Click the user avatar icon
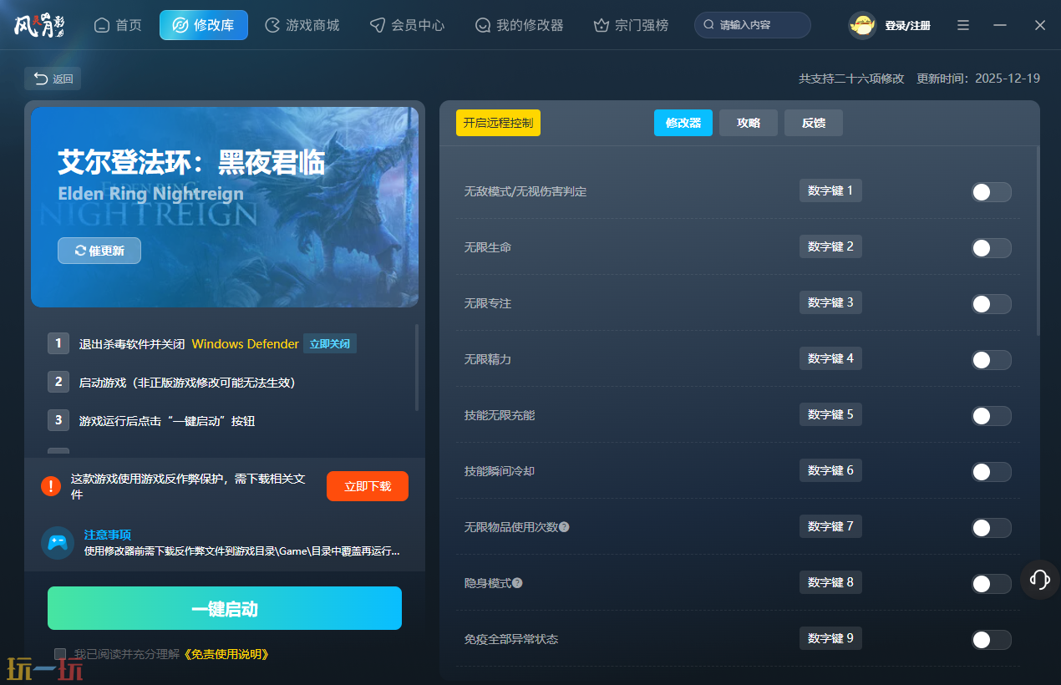The image size is (1061, 685). tap(862, 26)
